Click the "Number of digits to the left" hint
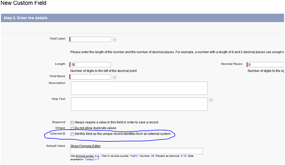 tap(103, 71)
